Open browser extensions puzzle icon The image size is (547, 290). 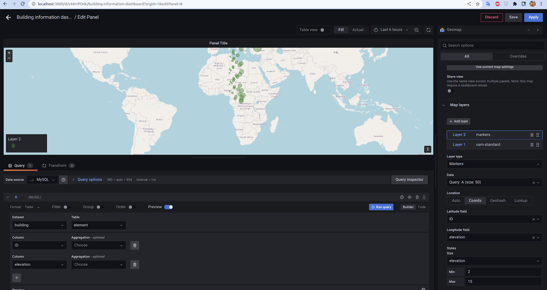click(515, 4)
